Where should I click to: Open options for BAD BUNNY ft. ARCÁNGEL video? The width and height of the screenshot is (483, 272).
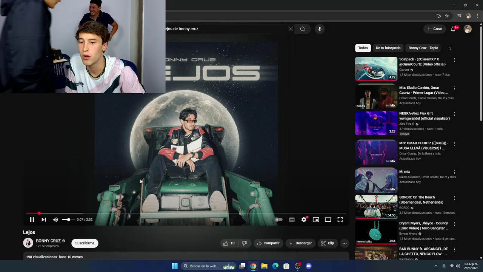click(454, 250)
